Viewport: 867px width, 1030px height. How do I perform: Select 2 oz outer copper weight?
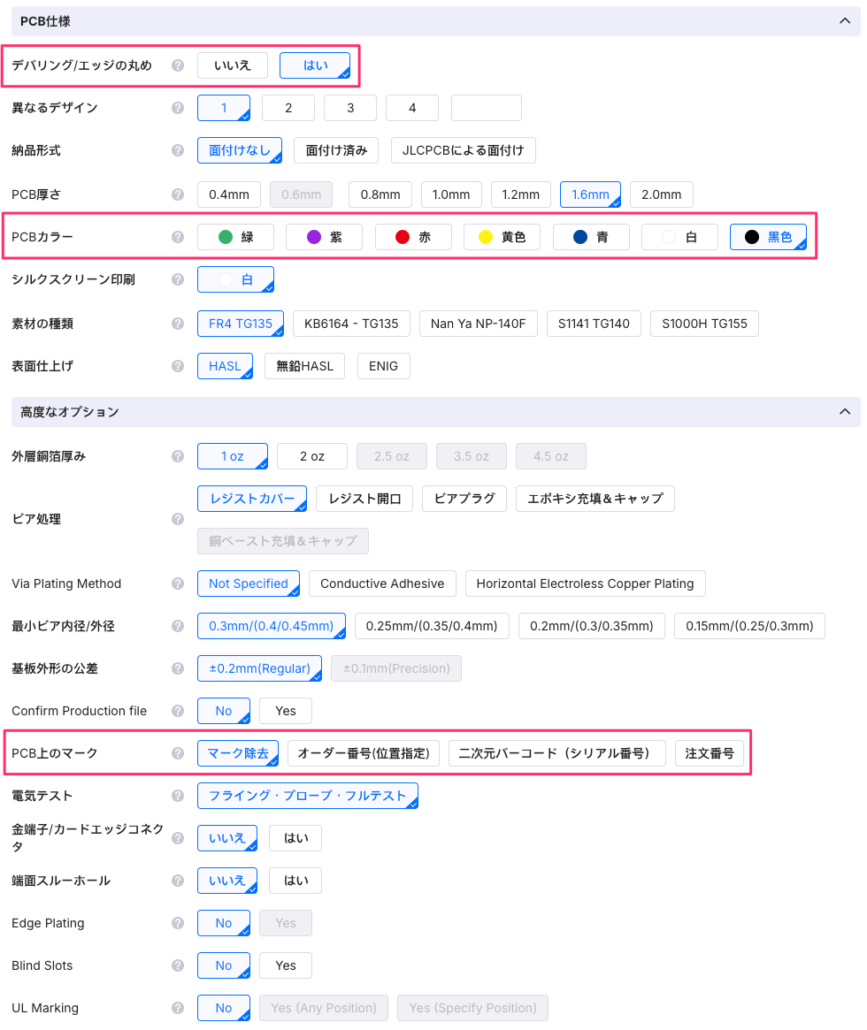[312, 456]
